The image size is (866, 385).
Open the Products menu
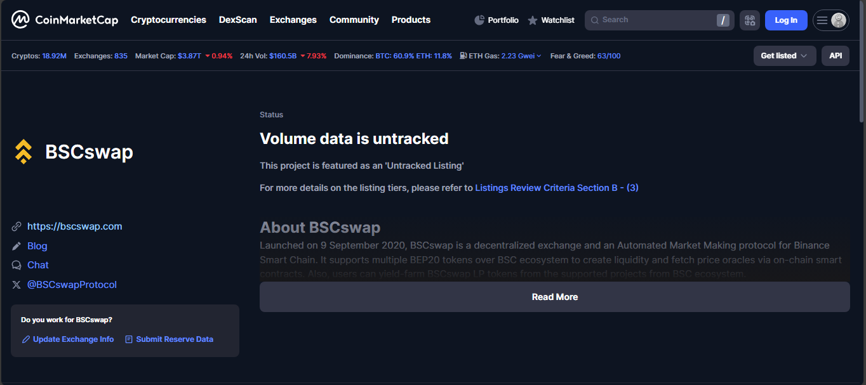(x=411, y=20)
